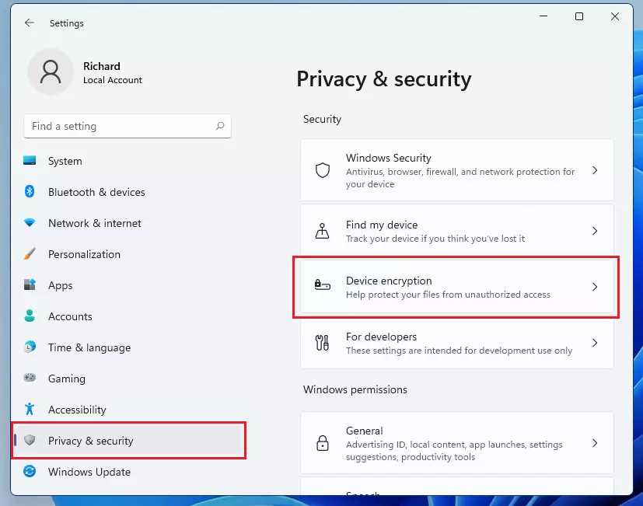Expand the For developers chevron

coord(595,343)
